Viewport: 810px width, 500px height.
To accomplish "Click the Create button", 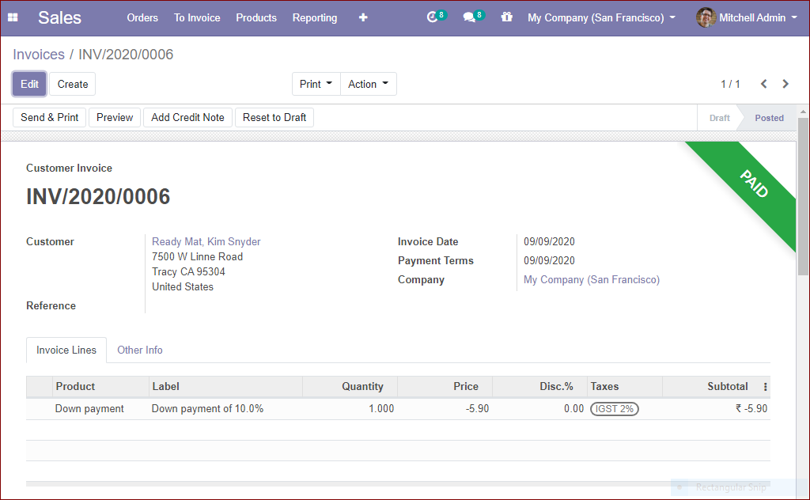I will coord(72,84).
